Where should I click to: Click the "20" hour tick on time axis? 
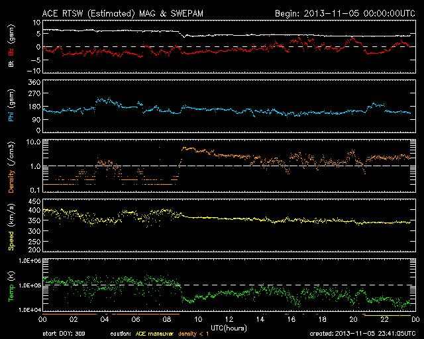point(352,319)
